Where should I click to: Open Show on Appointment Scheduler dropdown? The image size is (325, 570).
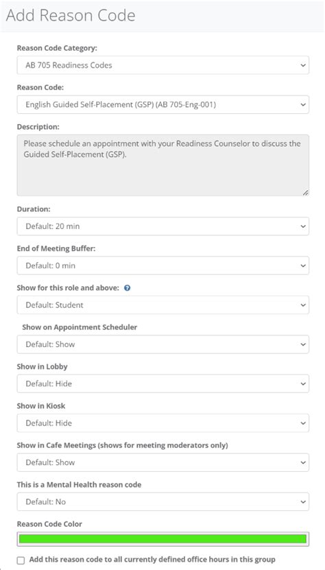click(x=163, y=344)
